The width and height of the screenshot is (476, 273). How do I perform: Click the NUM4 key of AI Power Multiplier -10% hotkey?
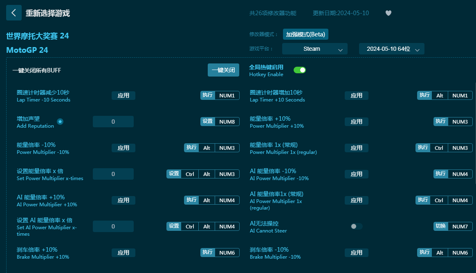tap(460, 174)
